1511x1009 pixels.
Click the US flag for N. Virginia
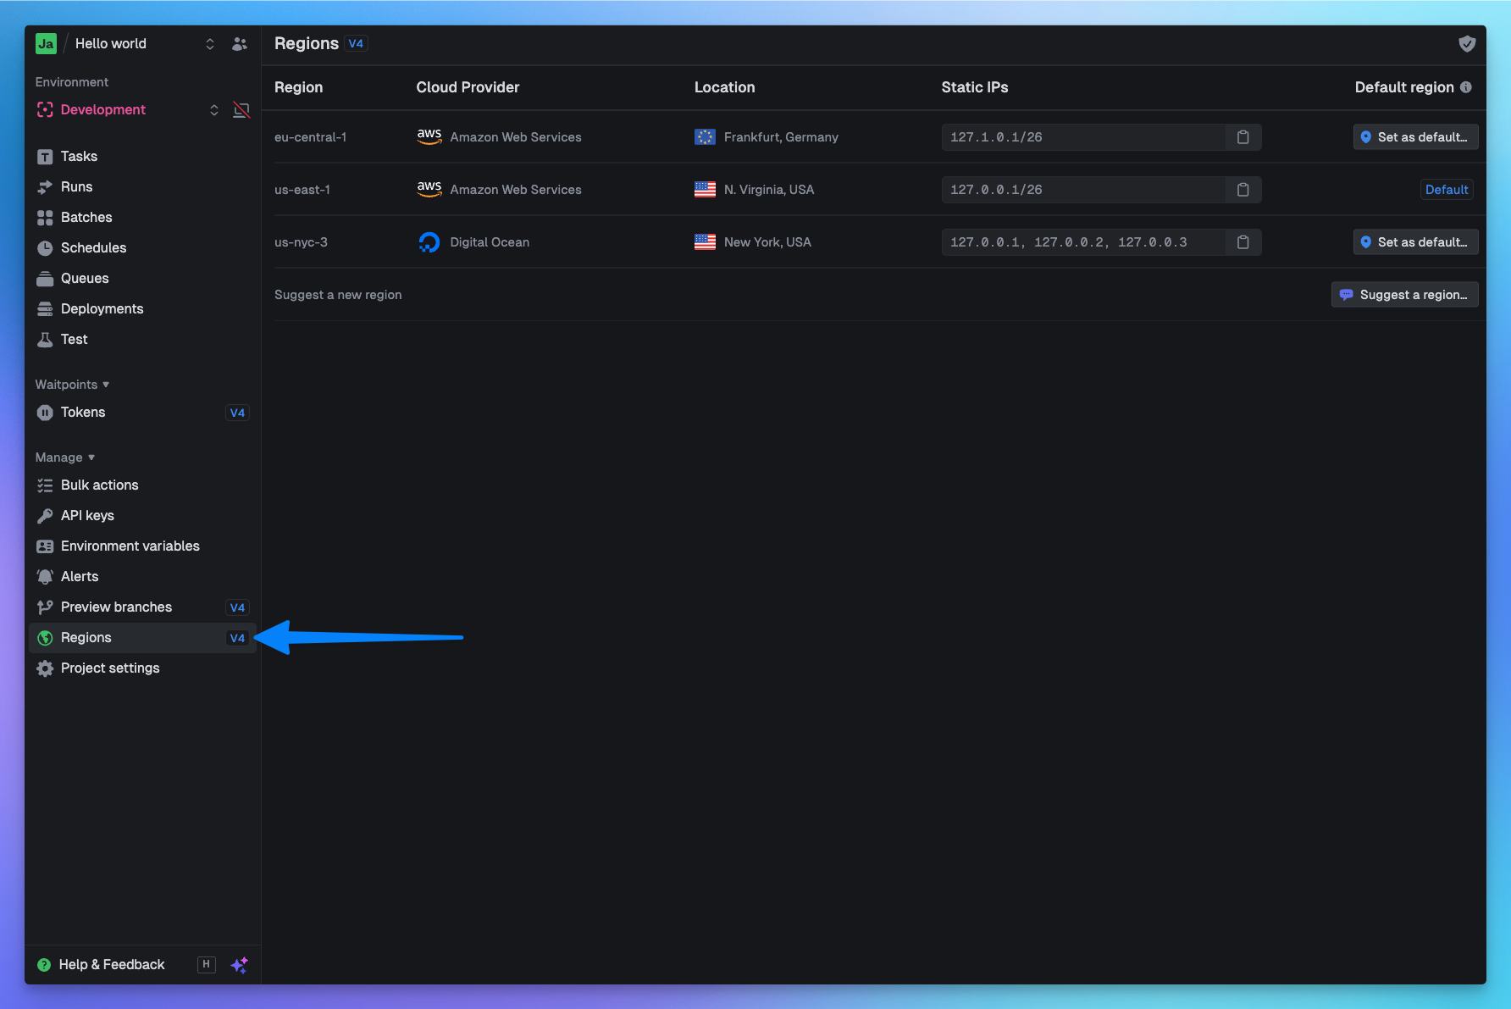click(705, 190)
